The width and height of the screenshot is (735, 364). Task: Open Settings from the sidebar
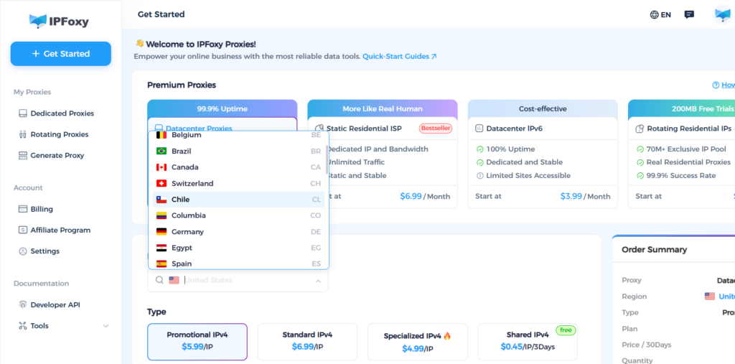(45, 251)
